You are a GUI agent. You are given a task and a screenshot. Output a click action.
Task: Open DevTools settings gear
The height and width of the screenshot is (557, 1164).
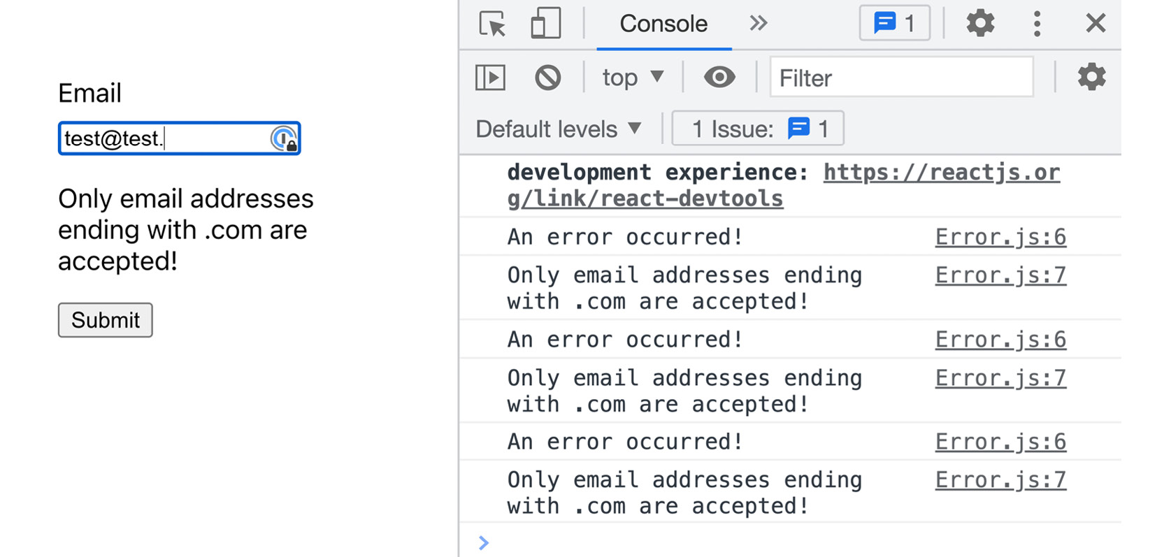click(979, 23)
